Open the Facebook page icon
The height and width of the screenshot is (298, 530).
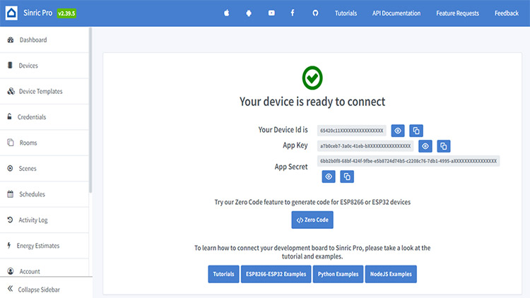click(x=293, y=13)
